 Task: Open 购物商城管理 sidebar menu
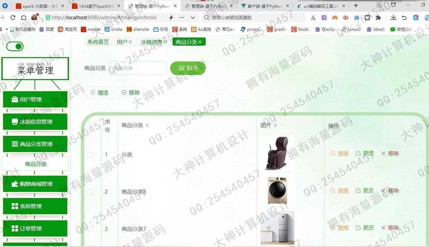pos(35,184)
